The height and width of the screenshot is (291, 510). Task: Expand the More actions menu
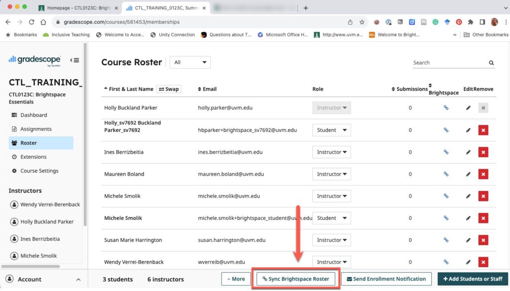pyautogui.click(x=236, y=279)
